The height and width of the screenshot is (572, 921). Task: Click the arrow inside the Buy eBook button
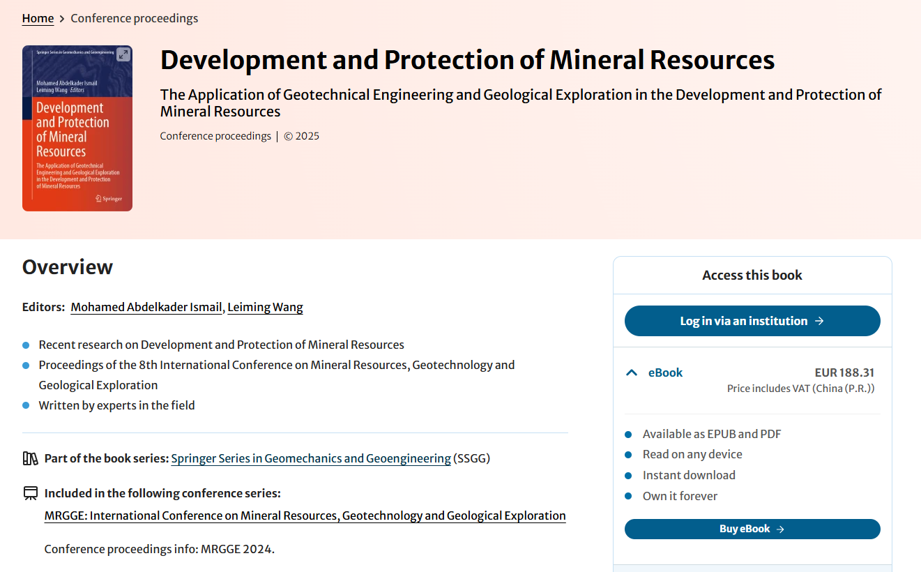tap(780, 529)
